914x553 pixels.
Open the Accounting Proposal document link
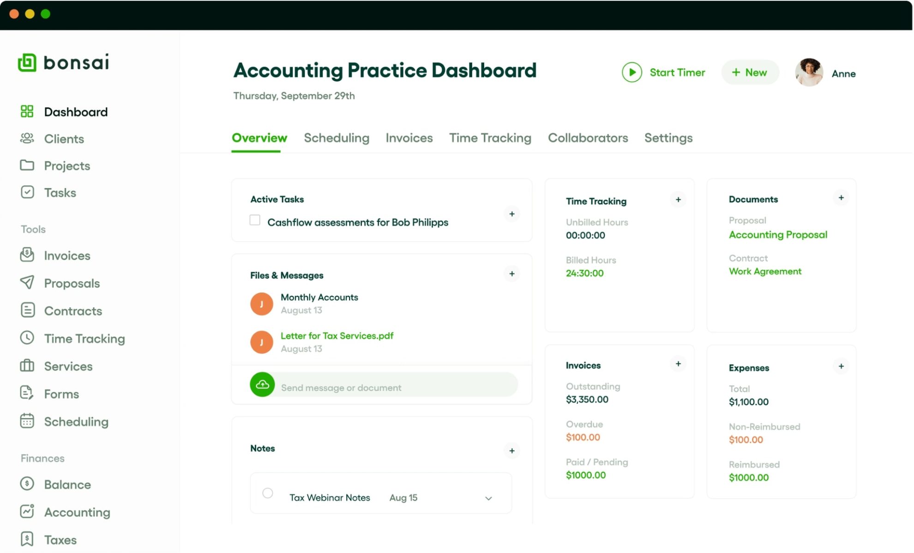(x=778, y=235)
